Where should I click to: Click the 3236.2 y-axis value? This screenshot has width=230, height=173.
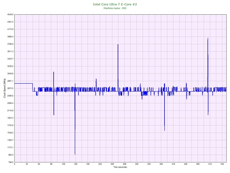10,66
